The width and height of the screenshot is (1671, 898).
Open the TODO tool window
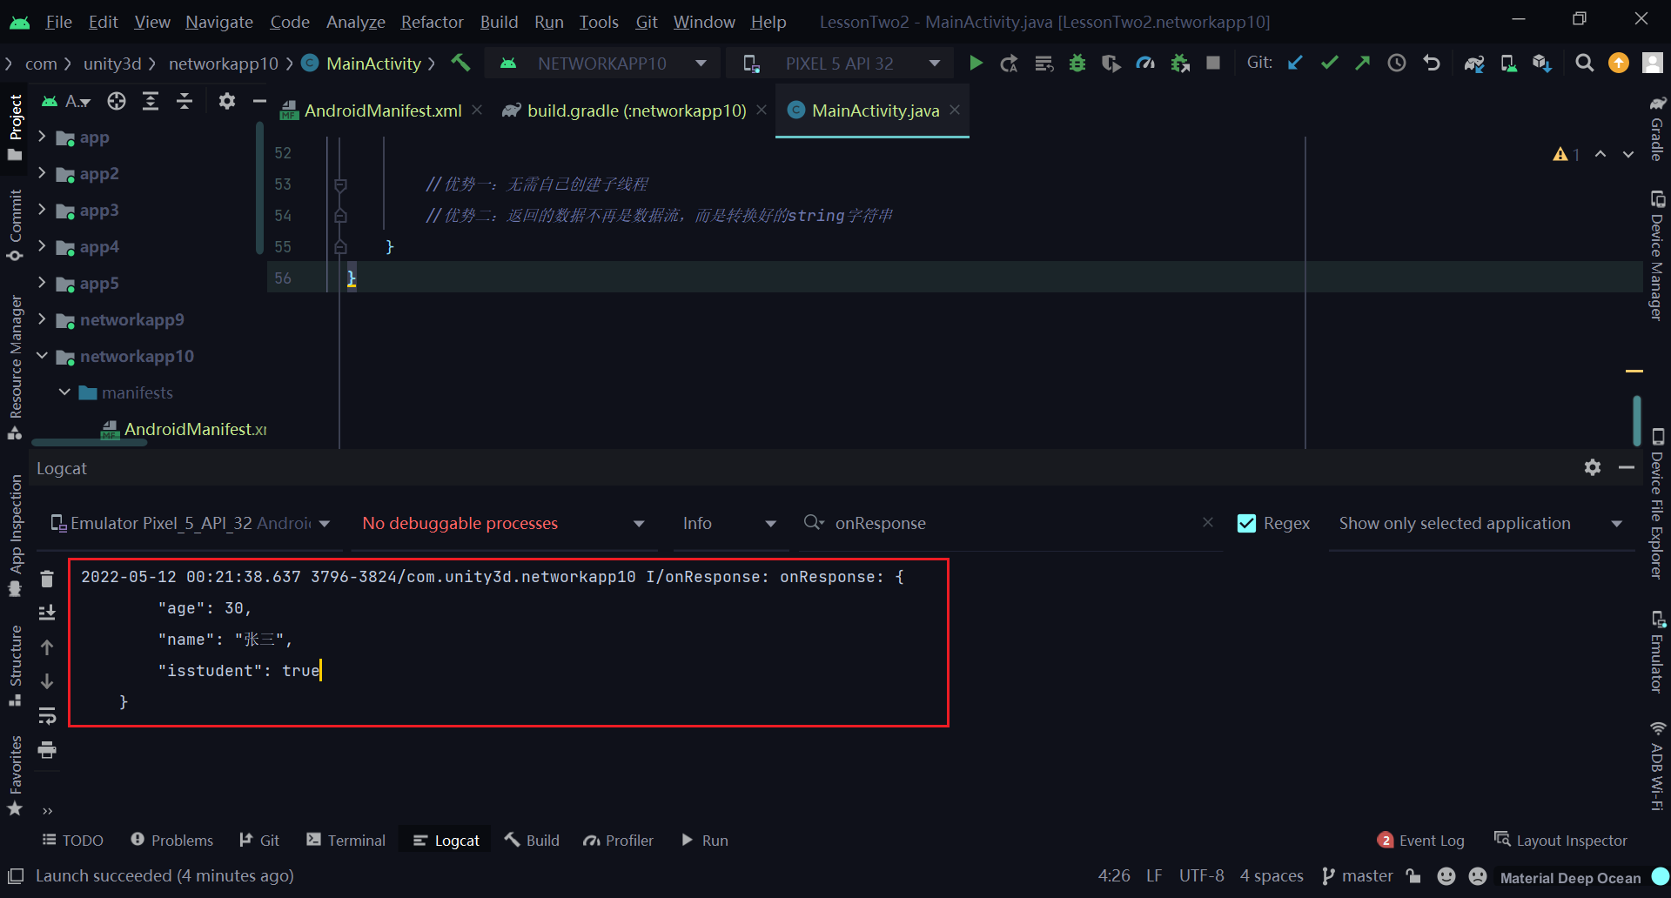73,840
